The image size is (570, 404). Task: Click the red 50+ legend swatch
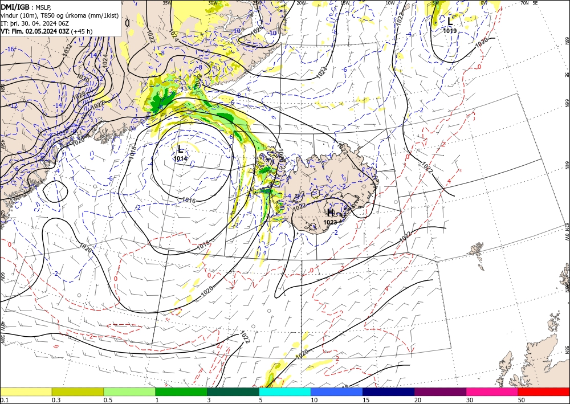[x=544, y=391]
